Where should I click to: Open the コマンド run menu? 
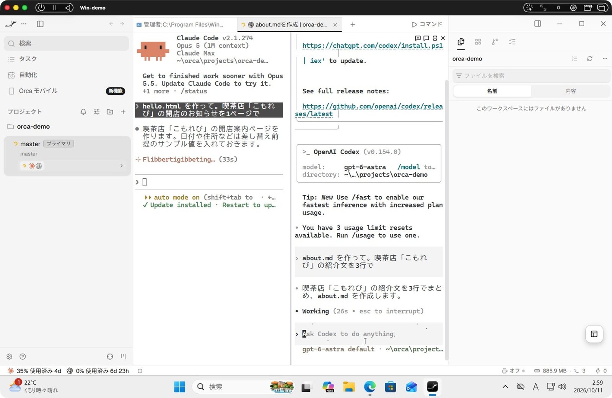click(x=427, y=24)
